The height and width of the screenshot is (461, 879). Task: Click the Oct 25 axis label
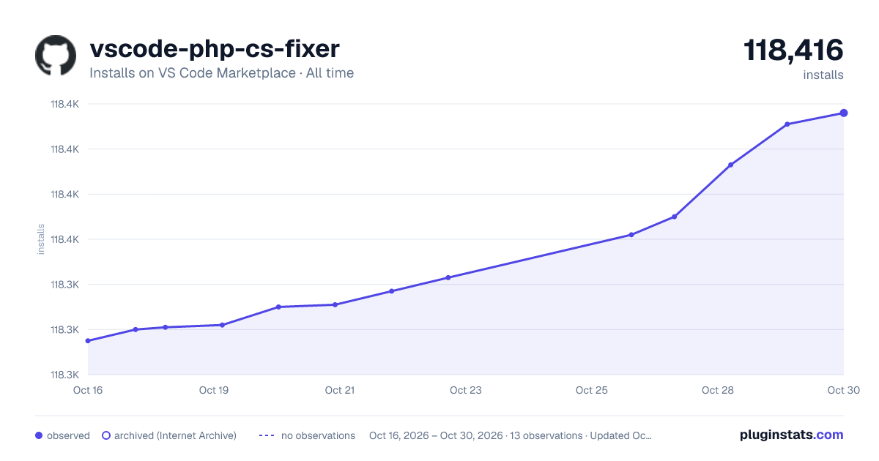[x=592, y=390]
